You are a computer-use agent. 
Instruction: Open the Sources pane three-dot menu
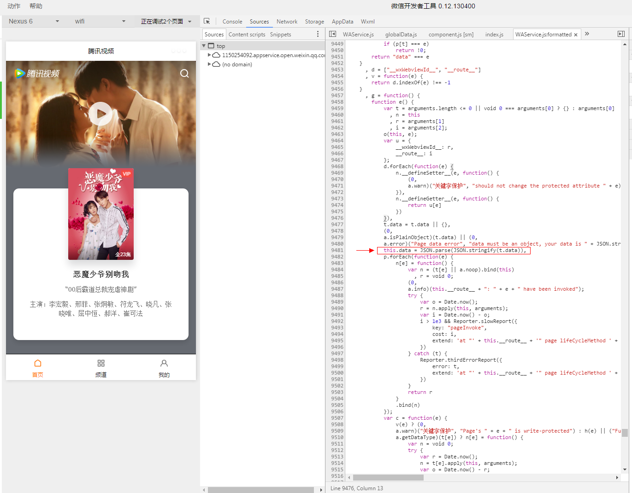click(x=318, y=34)
